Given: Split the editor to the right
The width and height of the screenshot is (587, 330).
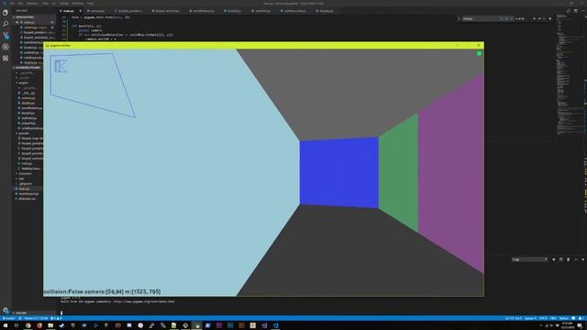Looking at the screenshot, I should tap(576, 11).
